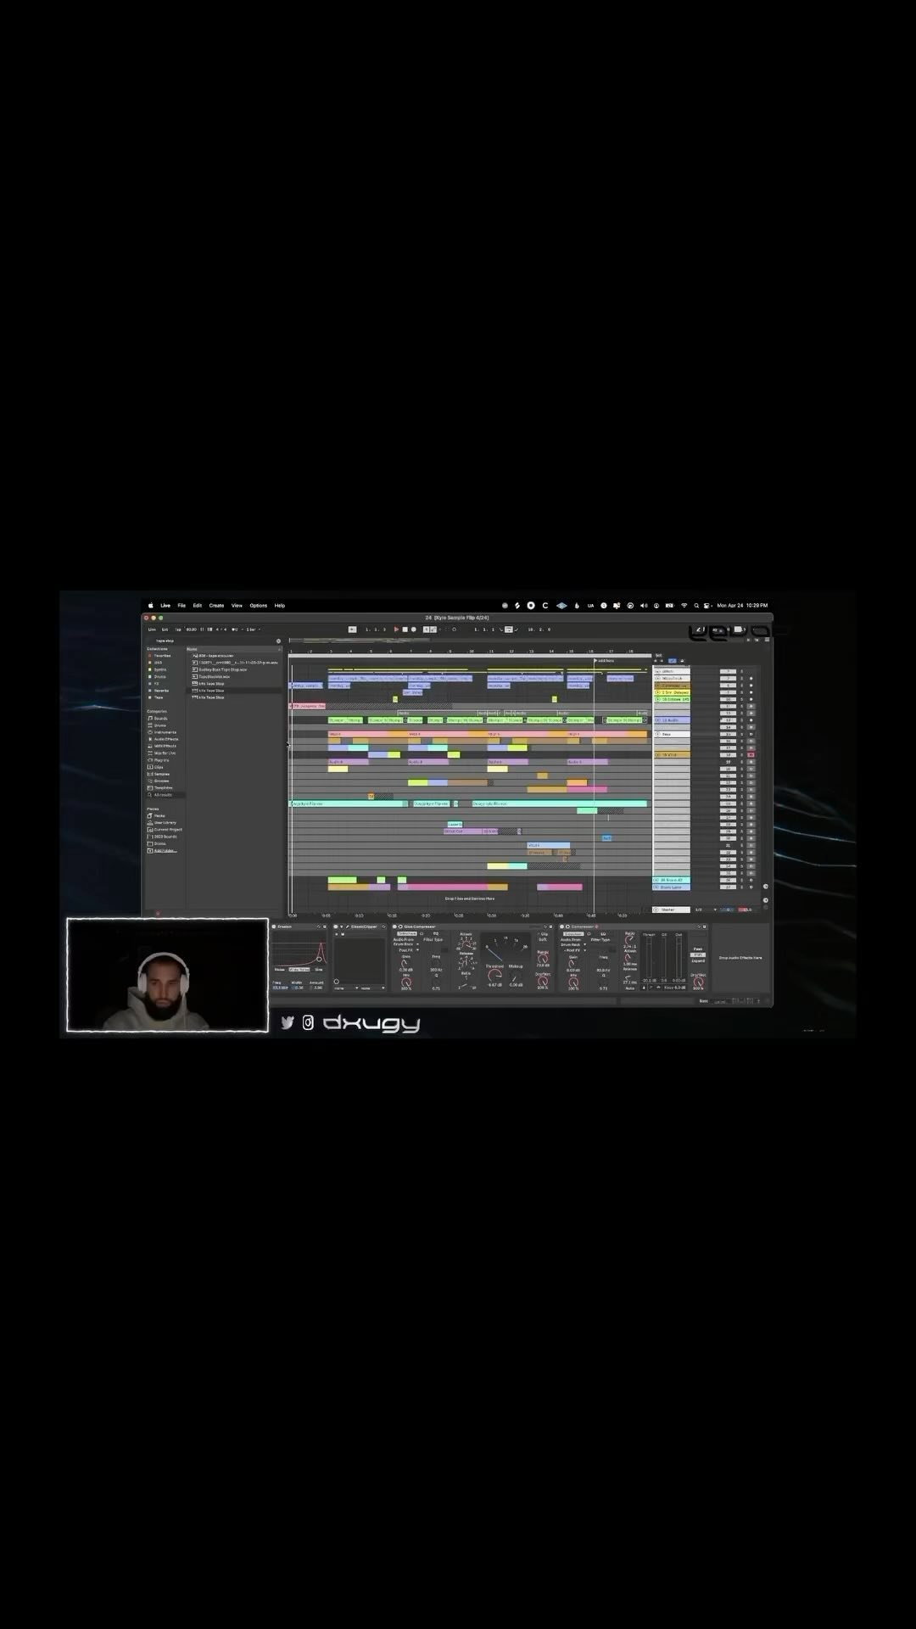
Task: Open the File menu
Action: 182,605
